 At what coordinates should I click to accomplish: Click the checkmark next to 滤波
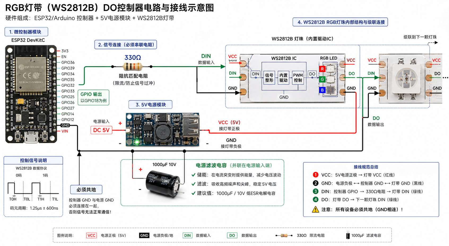pyautogui.click(x=194, y=184)
